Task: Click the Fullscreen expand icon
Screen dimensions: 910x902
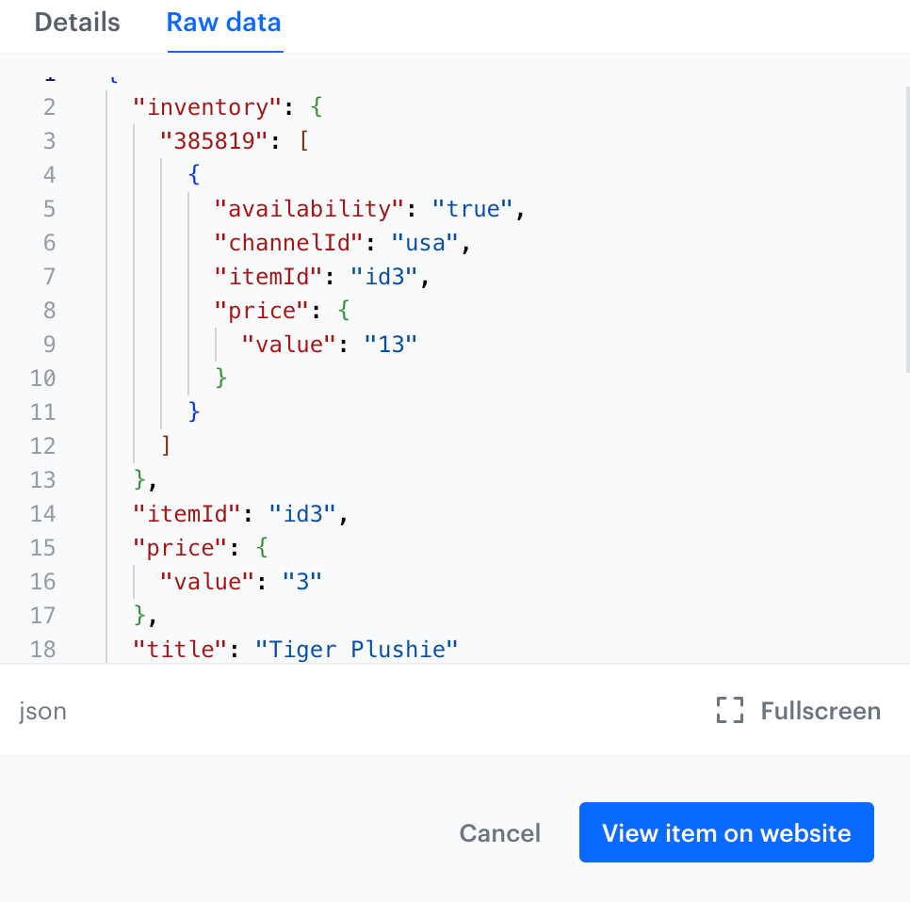Action: point(727,711)
